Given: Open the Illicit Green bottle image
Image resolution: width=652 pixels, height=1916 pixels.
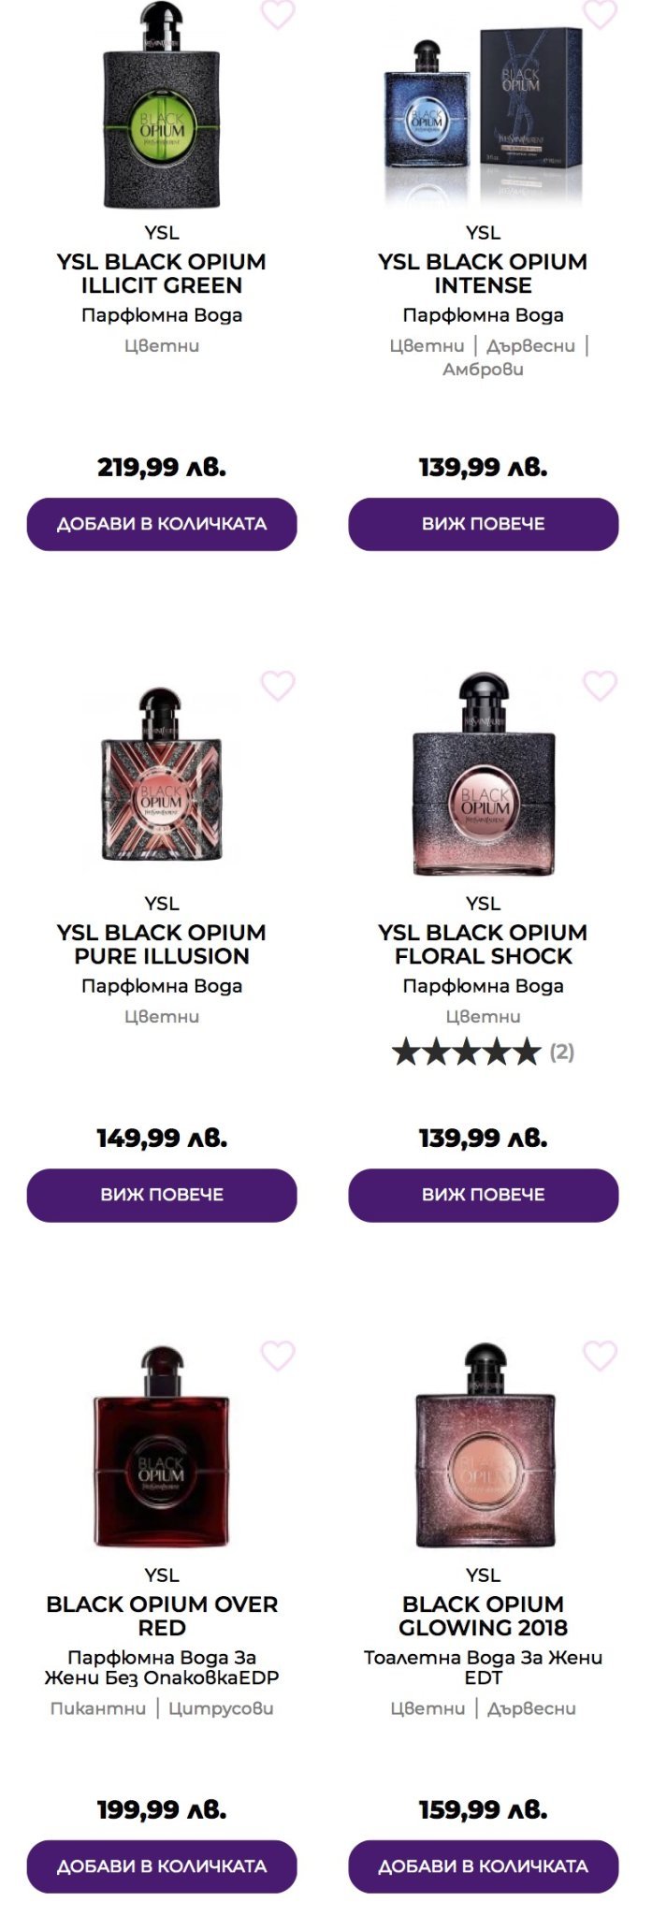Looking at the screenshot, I should [x=162, y=105].
